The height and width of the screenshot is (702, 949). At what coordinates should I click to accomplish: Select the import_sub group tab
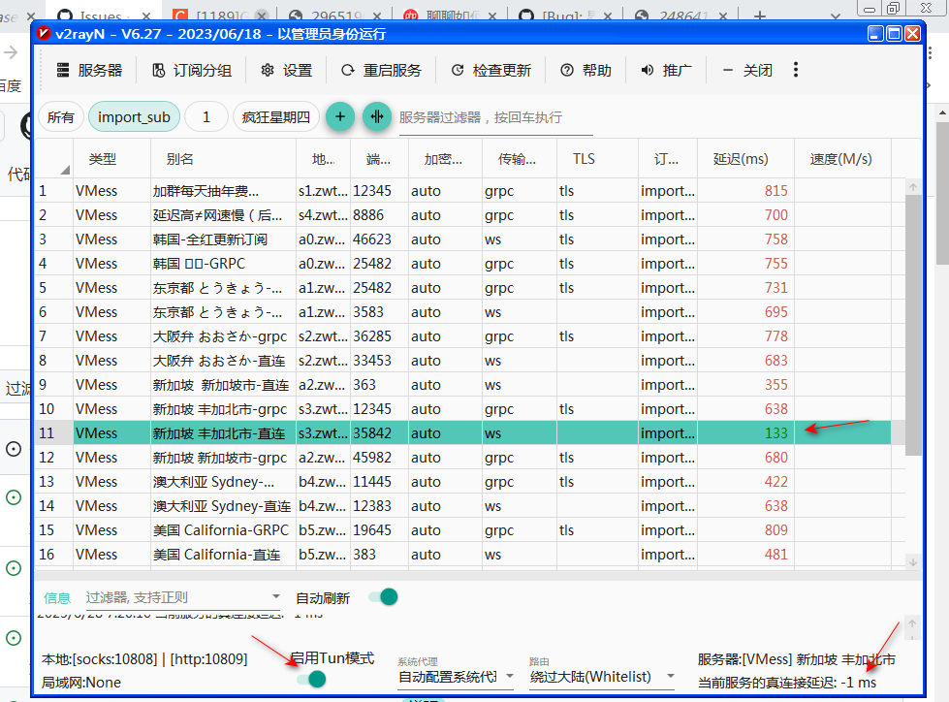coord(134,116)
